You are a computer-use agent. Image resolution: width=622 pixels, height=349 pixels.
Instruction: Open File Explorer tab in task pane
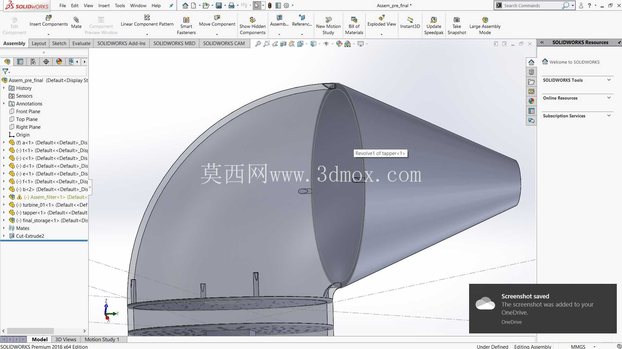click(x=531, y=82)
